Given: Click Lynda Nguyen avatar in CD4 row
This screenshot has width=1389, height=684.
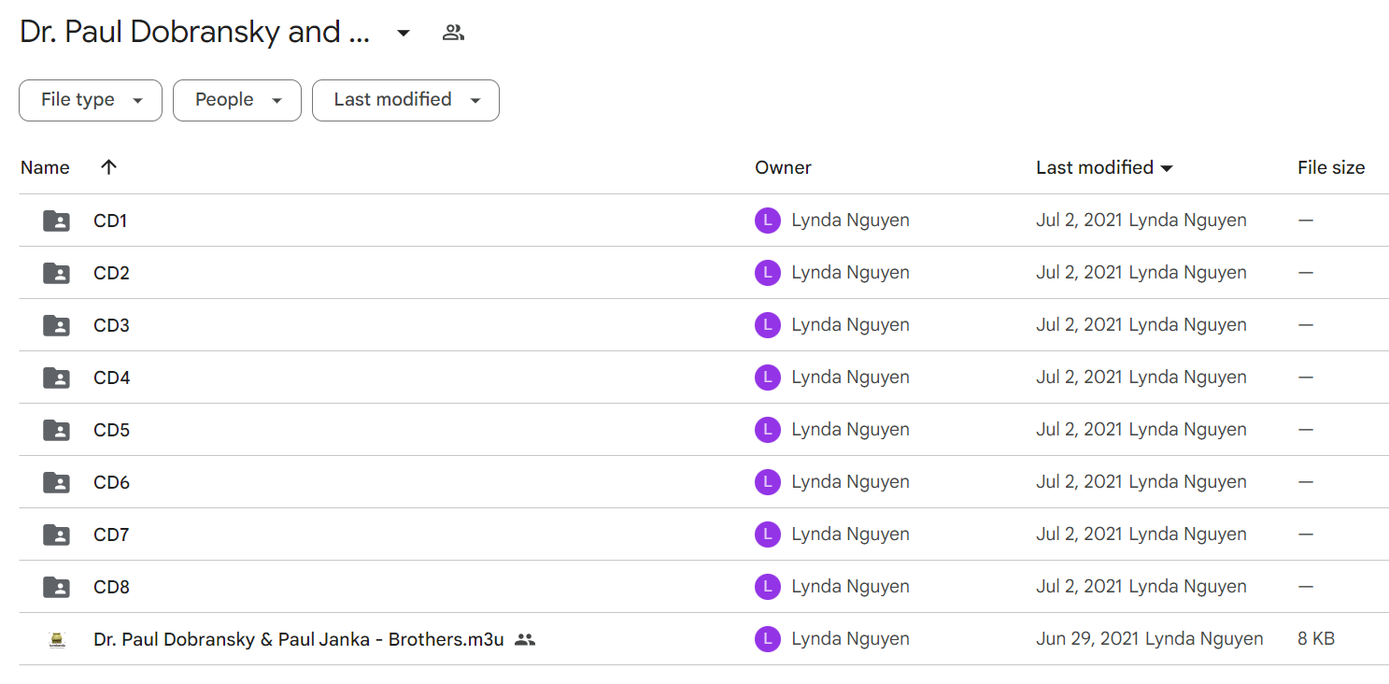Looking at the screenshot, I should [768, 378].
